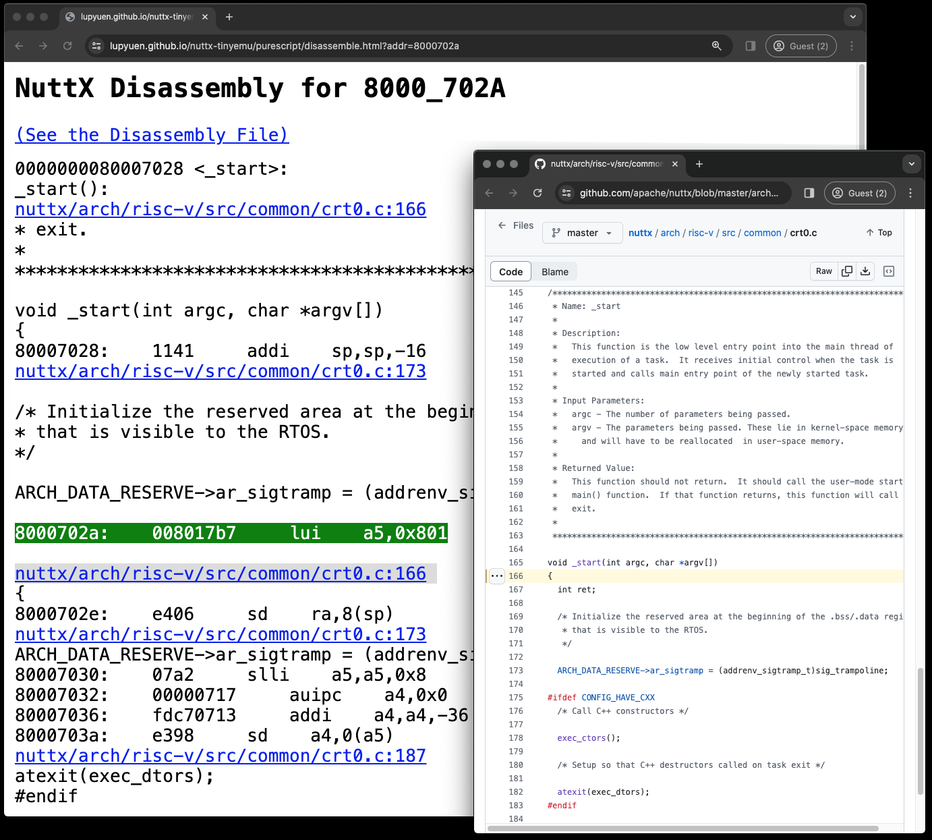
Task: Open the symbols panel via the code icon
Action: 889,271
